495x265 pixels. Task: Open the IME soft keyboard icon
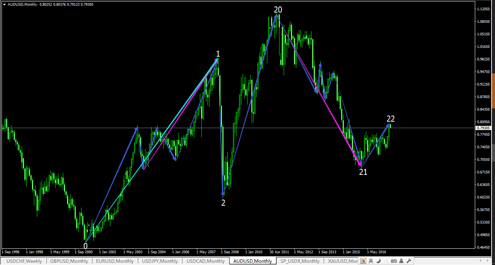pos(394,261)
